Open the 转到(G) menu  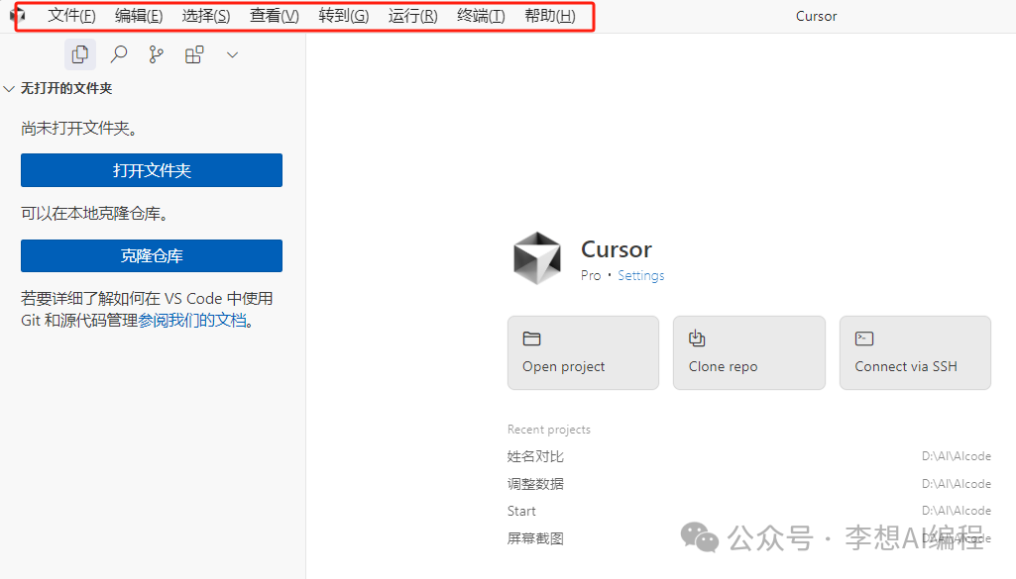click(x=343, y=16)
